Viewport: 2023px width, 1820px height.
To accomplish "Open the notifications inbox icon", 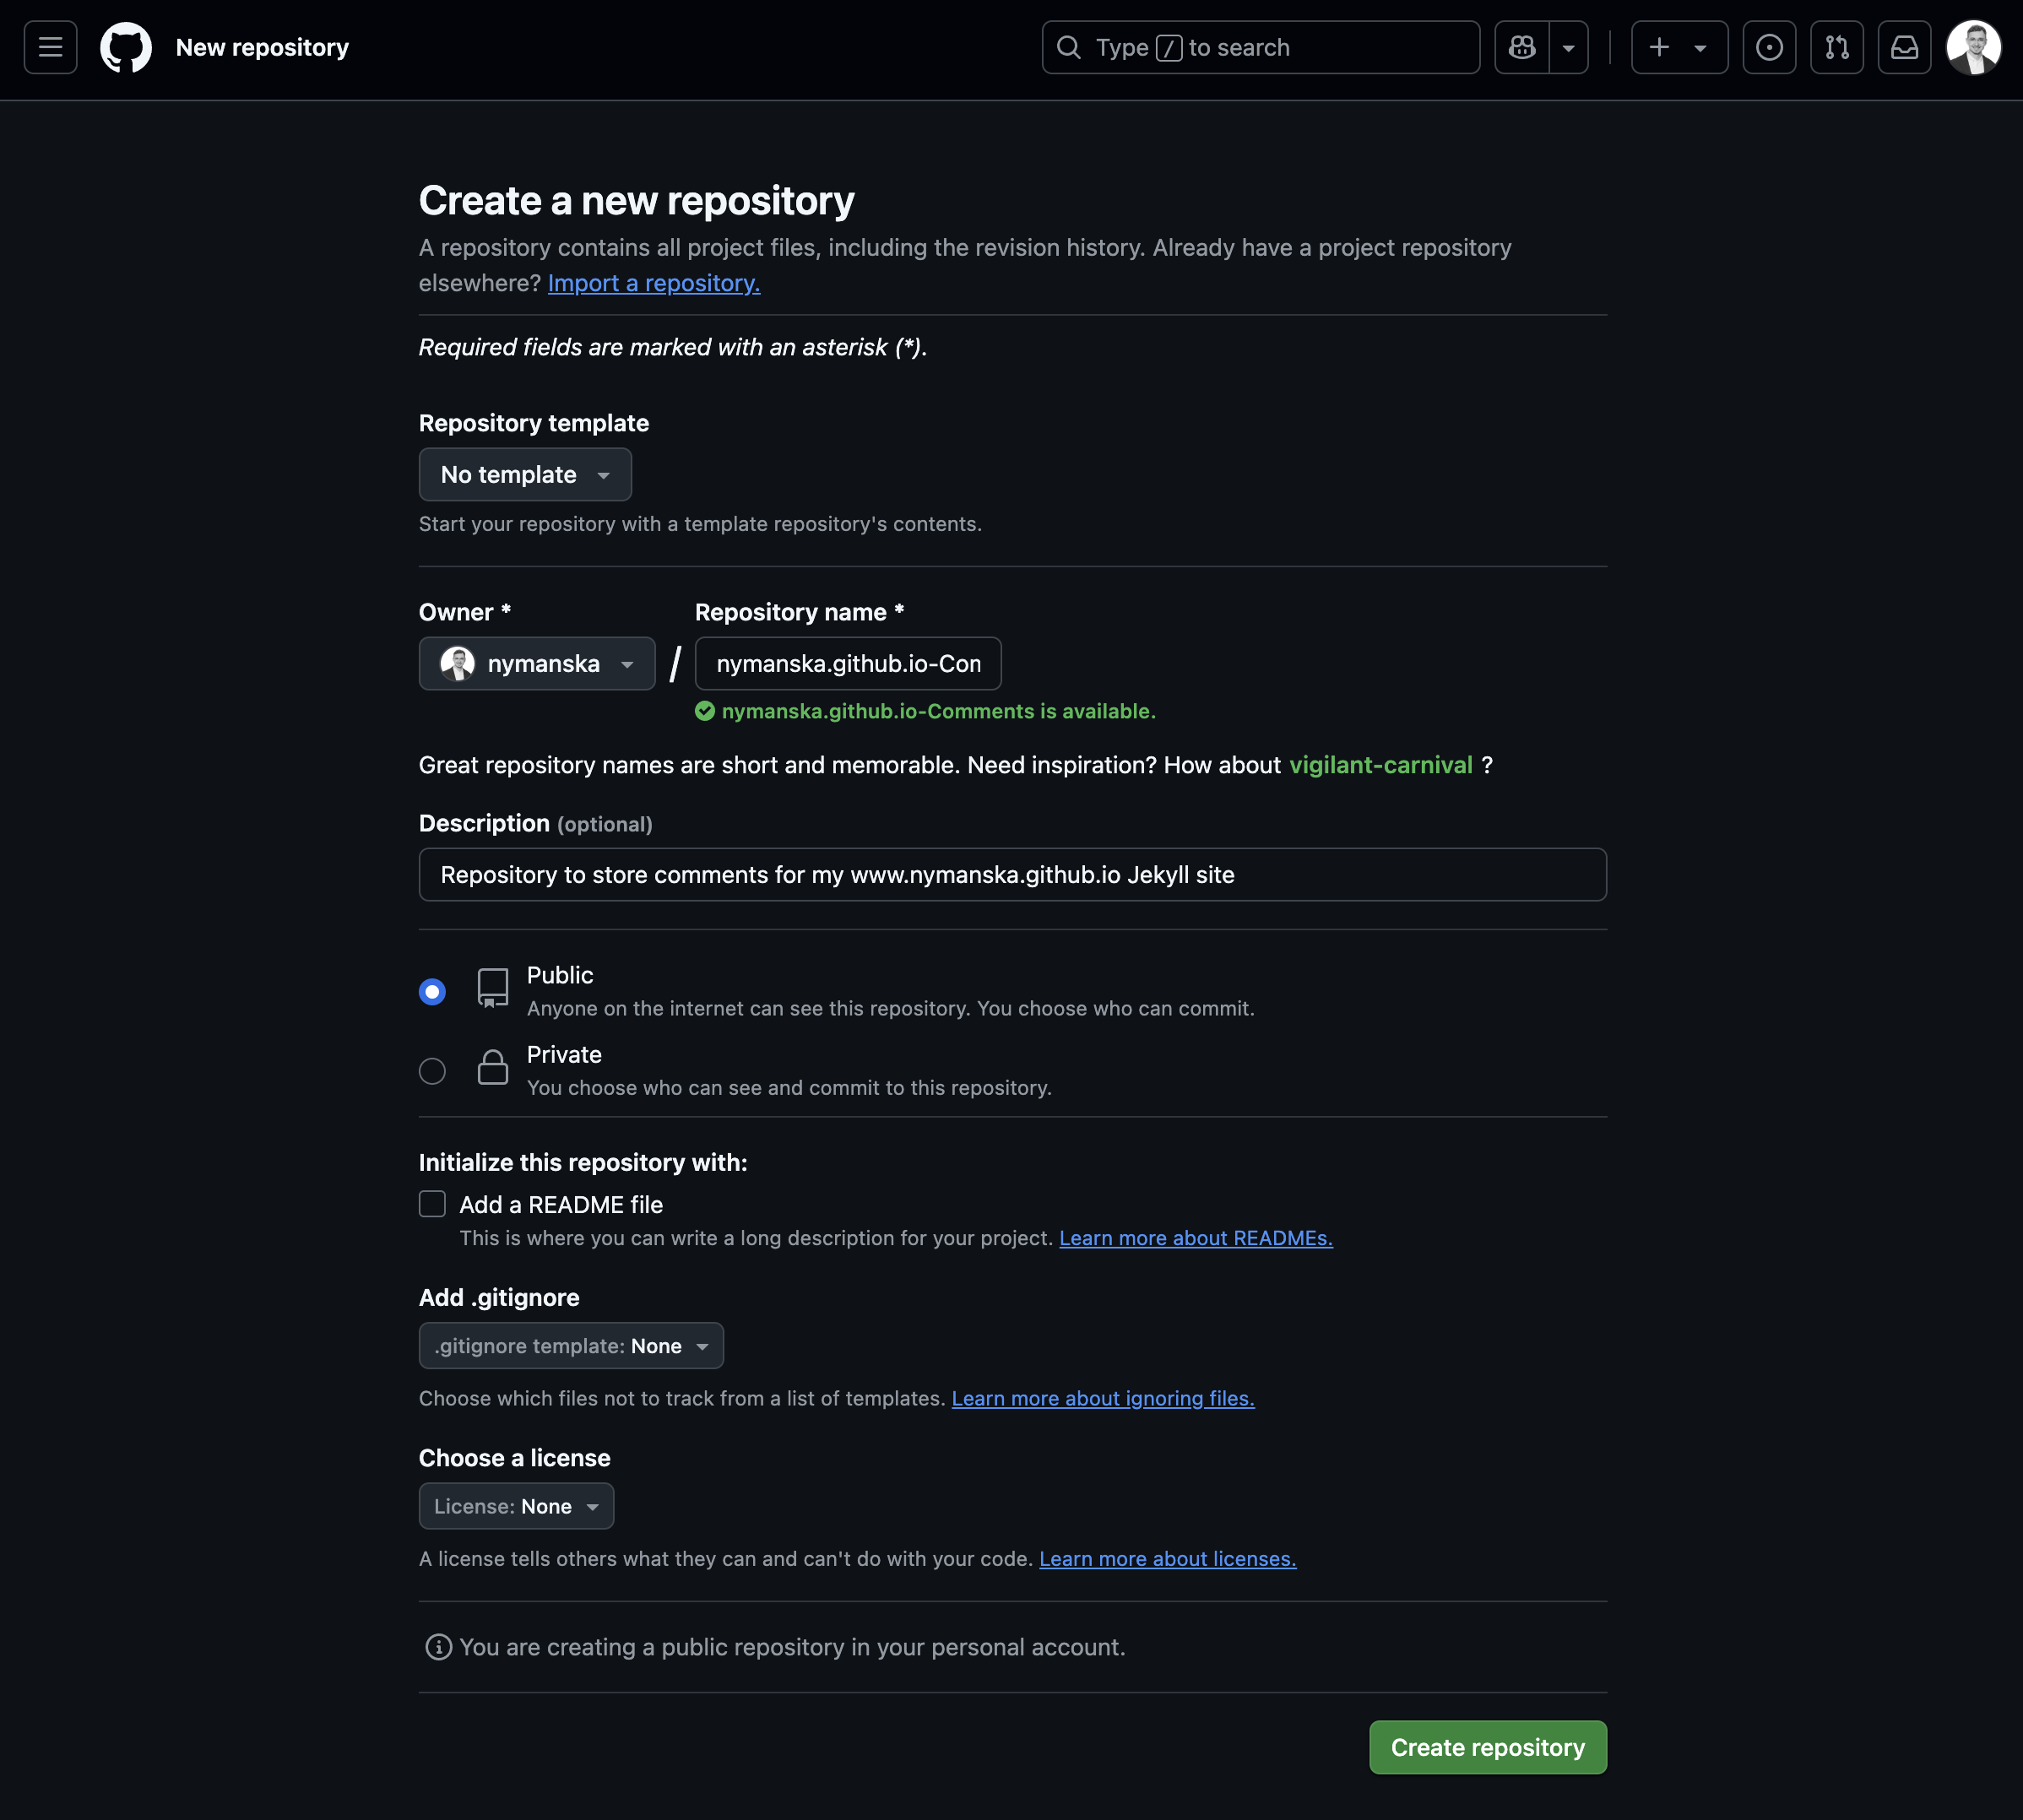I will 1904,47.
